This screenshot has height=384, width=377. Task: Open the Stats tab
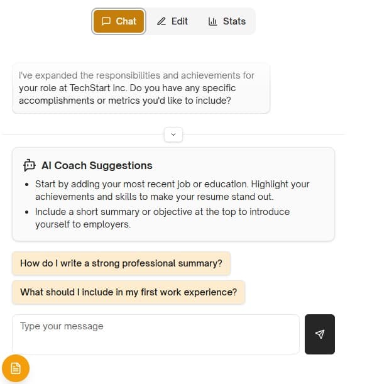point(234,21)
